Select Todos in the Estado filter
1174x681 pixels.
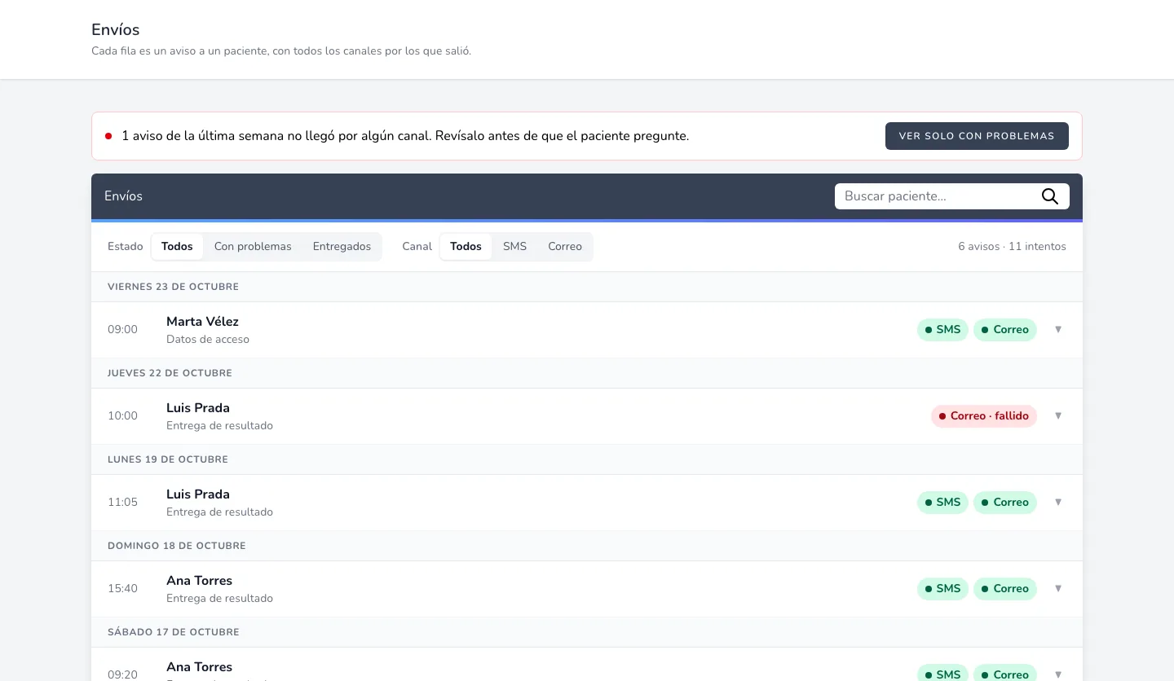point(177,247)
